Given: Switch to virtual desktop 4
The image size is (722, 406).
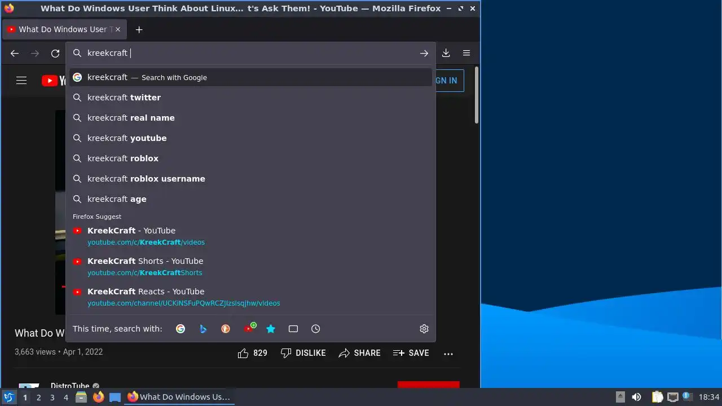Looking at the screenshot, I should [65, 398].
